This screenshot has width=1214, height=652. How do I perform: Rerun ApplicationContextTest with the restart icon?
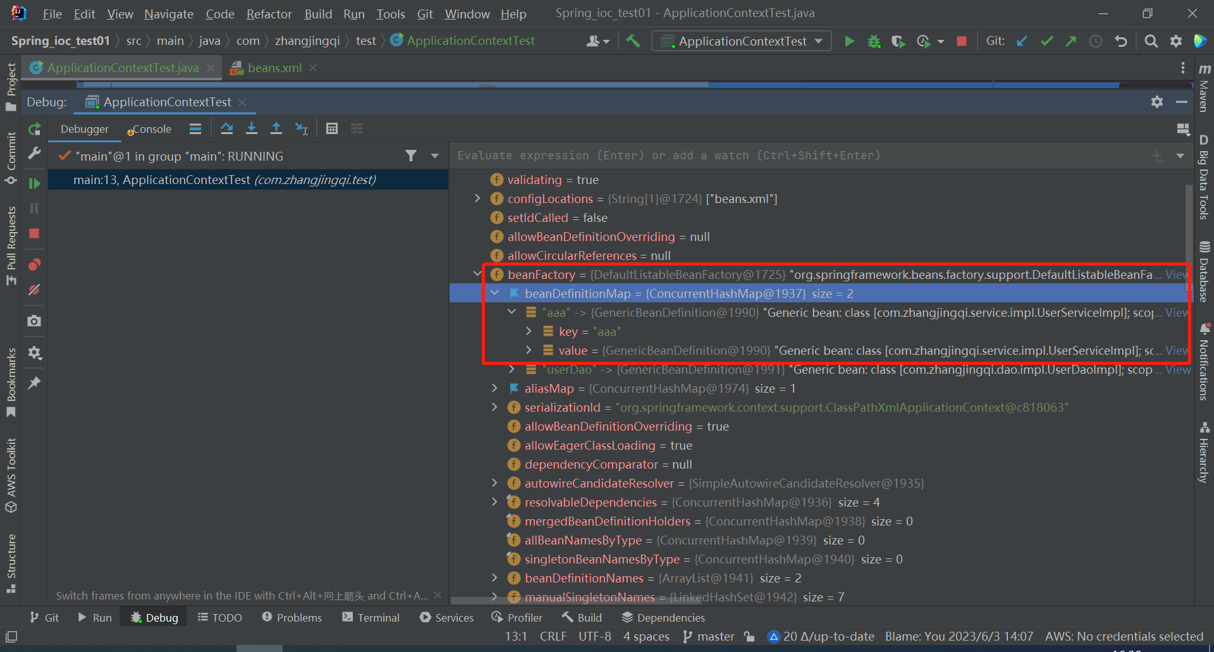click(x=35, y=128)
